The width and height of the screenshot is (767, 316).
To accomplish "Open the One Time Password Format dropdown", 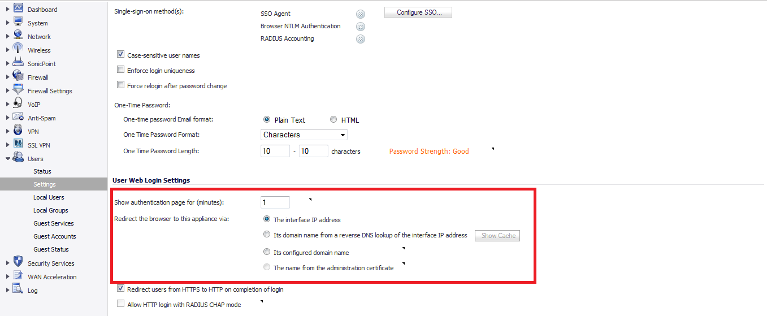I will coord(304,135).
